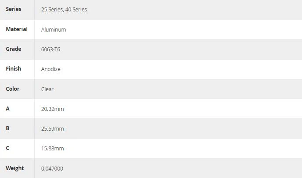
Task: Select the Clear color value
Action: [x=47, y=89]
